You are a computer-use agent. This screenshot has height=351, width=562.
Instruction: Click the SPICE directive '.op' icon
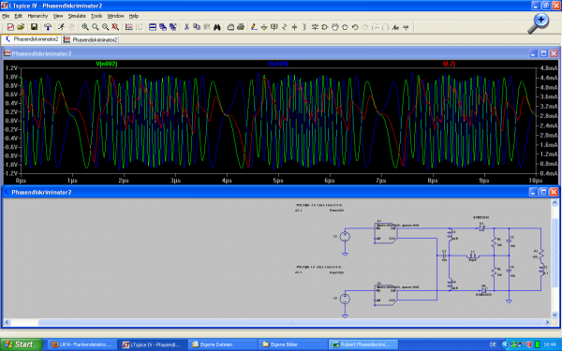(406, 27)
